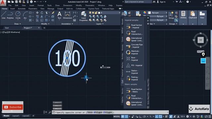Image resolution: width=212 pixels, height=119 pixels.
Task: Click the Erase tool icon
Action: click(53, 13)
